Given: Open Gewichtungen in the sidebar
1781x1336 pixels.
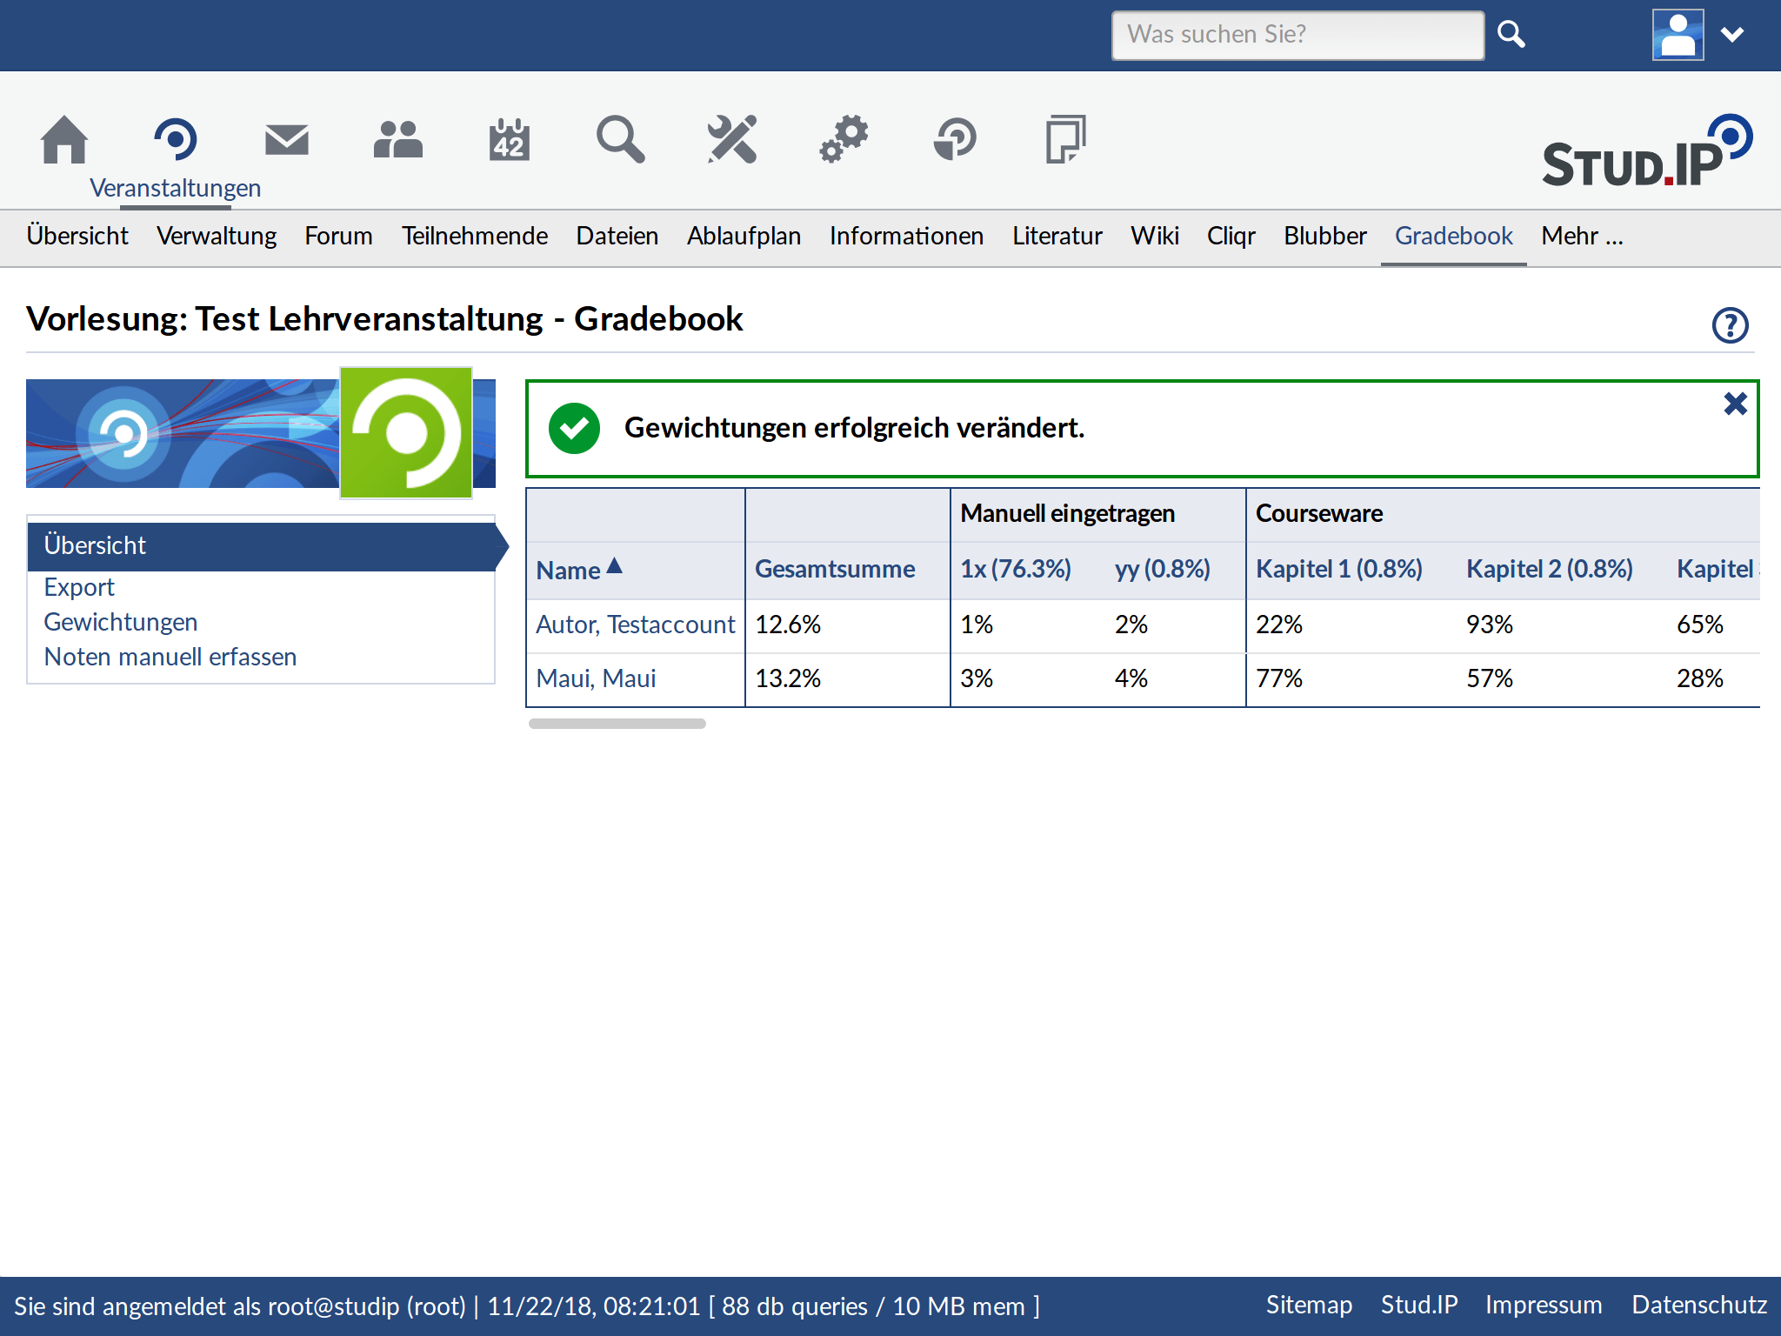Looking at the screenshot, I should coord(121,622).
